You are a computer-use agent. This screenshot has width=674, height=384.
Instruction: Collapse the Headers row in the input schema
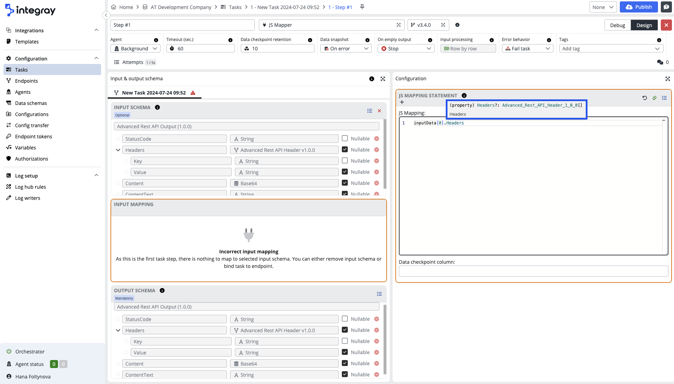118,150
